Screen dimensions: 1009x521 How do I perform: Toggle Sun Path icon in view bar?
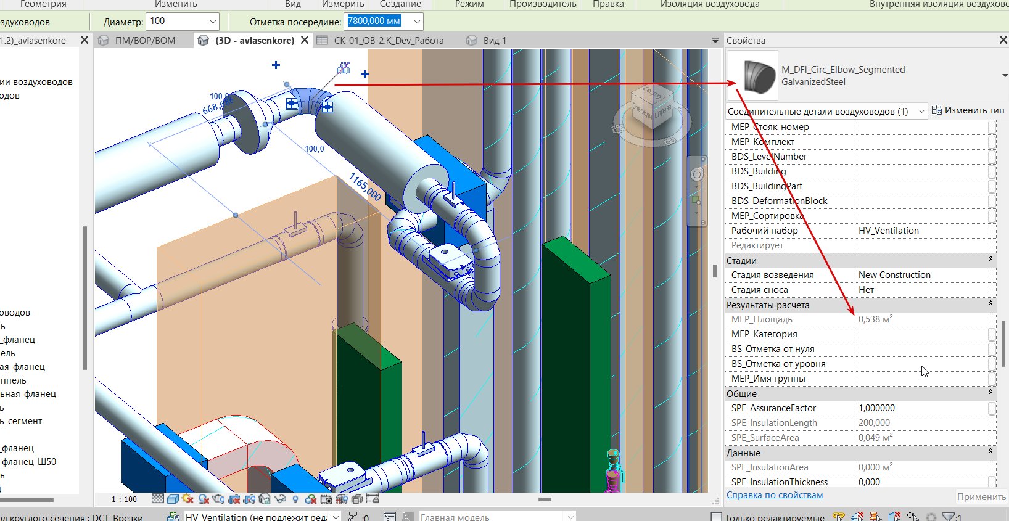coord(187,499)
